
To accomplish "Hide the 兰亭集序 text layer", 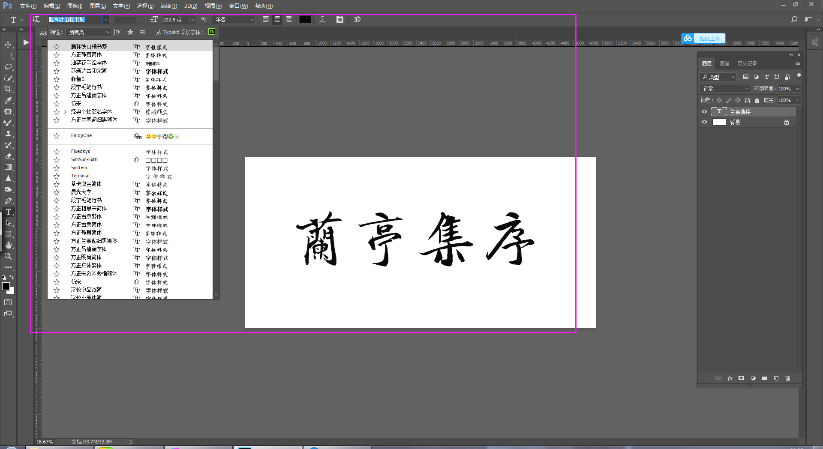I will (x=704, y=111).
